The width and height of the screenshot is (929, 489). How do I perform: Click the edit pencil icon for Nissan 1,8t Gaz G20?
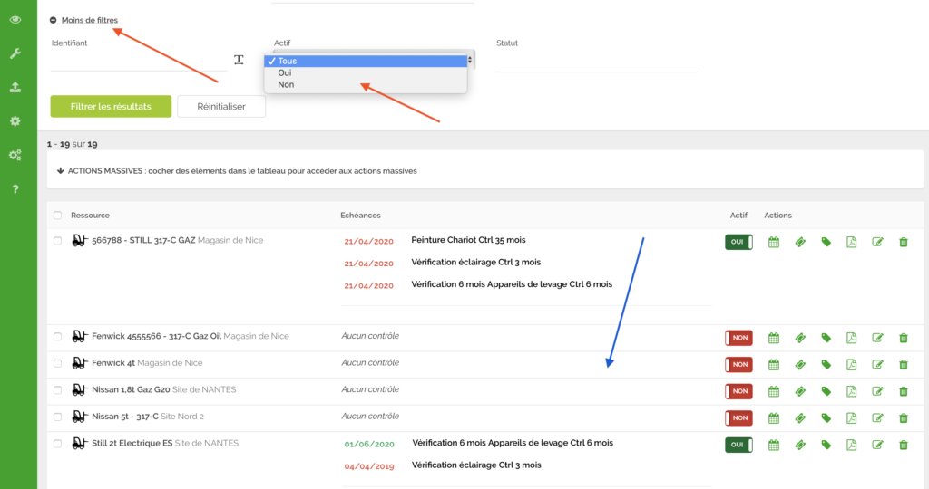(x=877, y=391)
